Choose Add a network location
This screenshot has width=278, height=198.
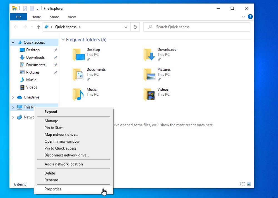[74, 164]
